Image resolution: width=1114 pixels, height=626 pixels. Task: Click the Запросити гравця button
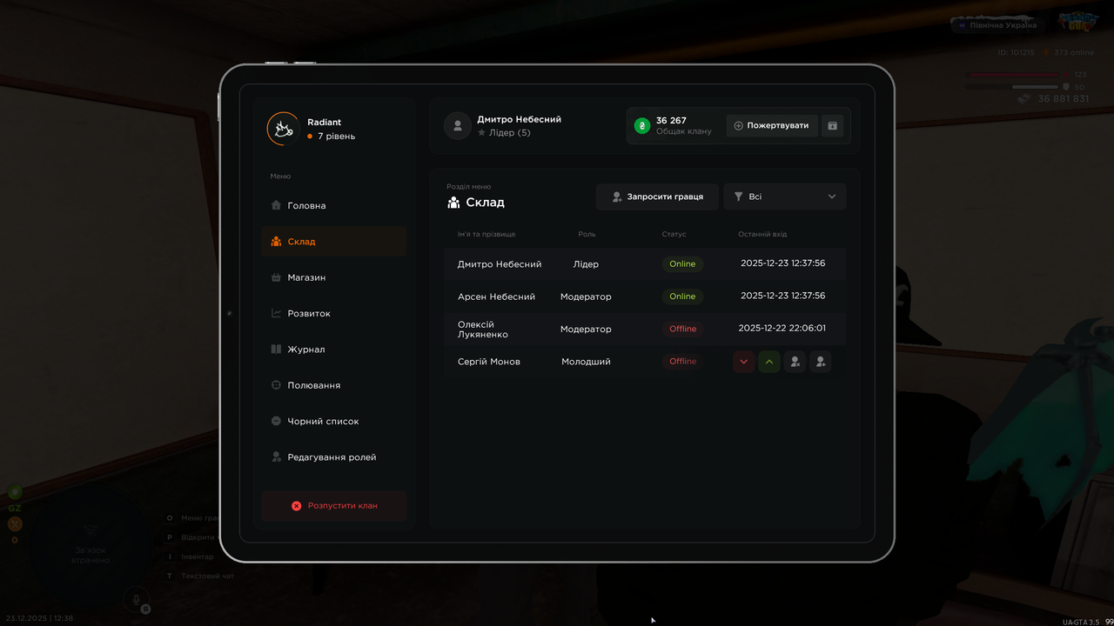point(657,196)
